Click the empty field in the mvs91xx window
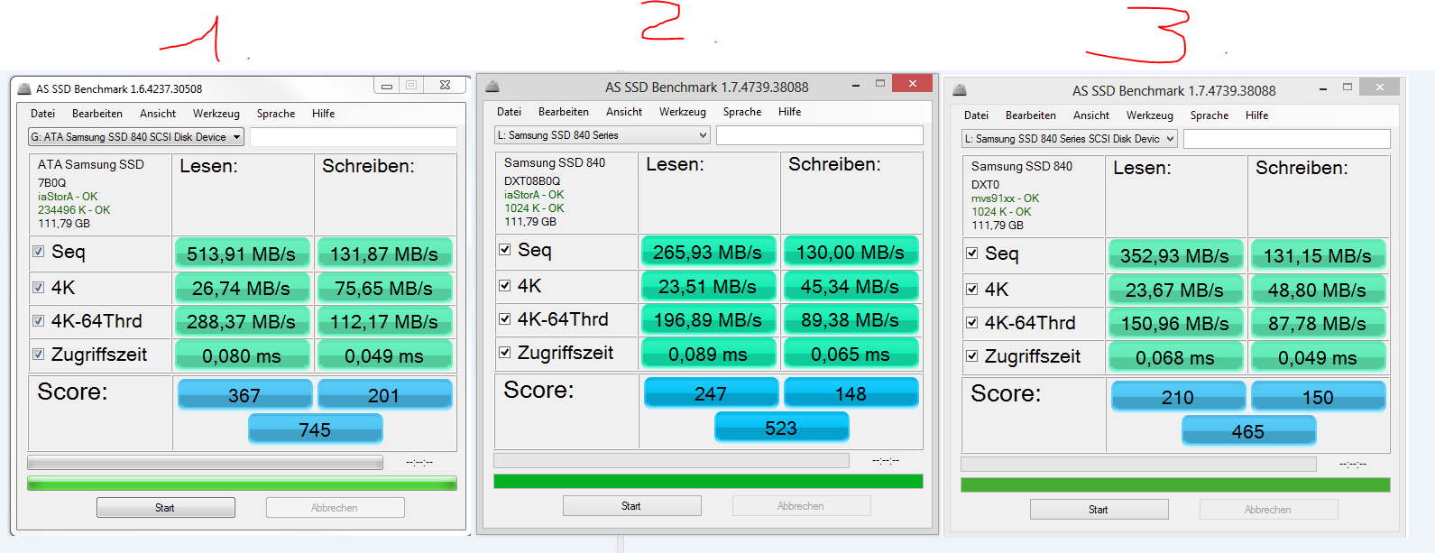This screenshot has height=553, width=1435. click(x=1286, y=139)
